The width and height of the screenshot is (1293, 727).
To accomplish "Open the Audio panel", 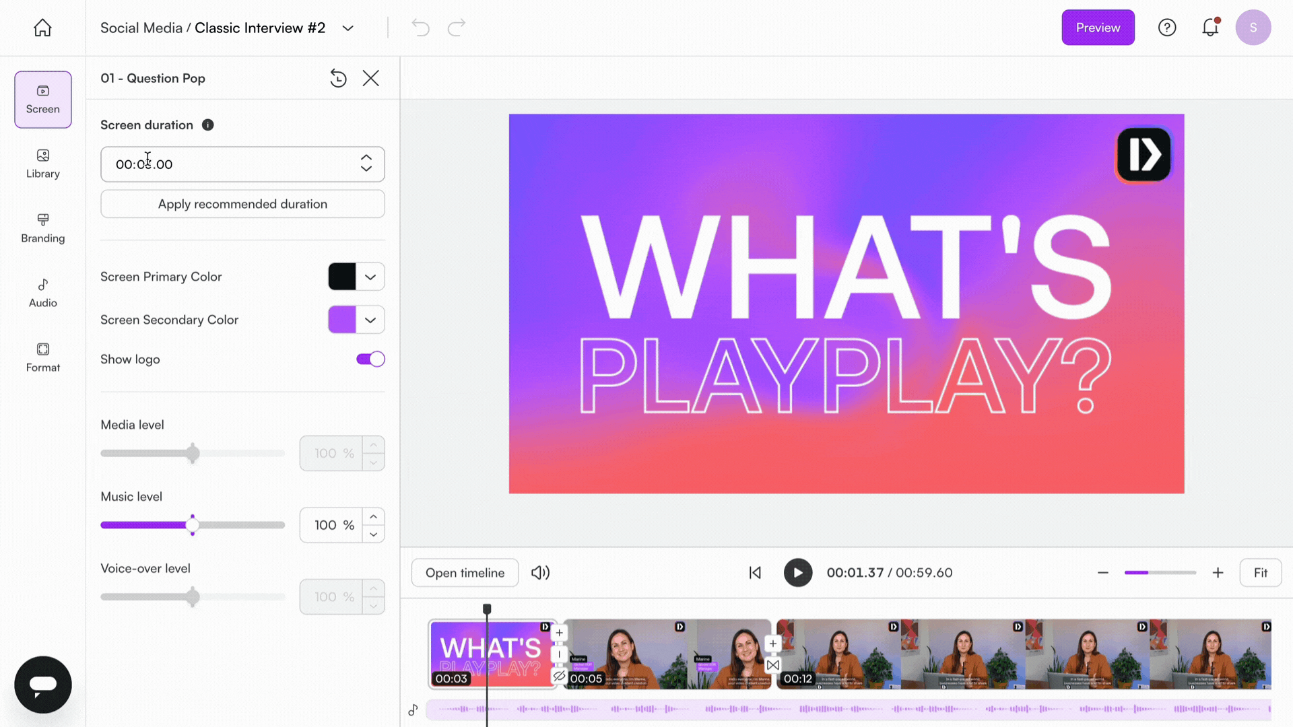I will [42, 293].
